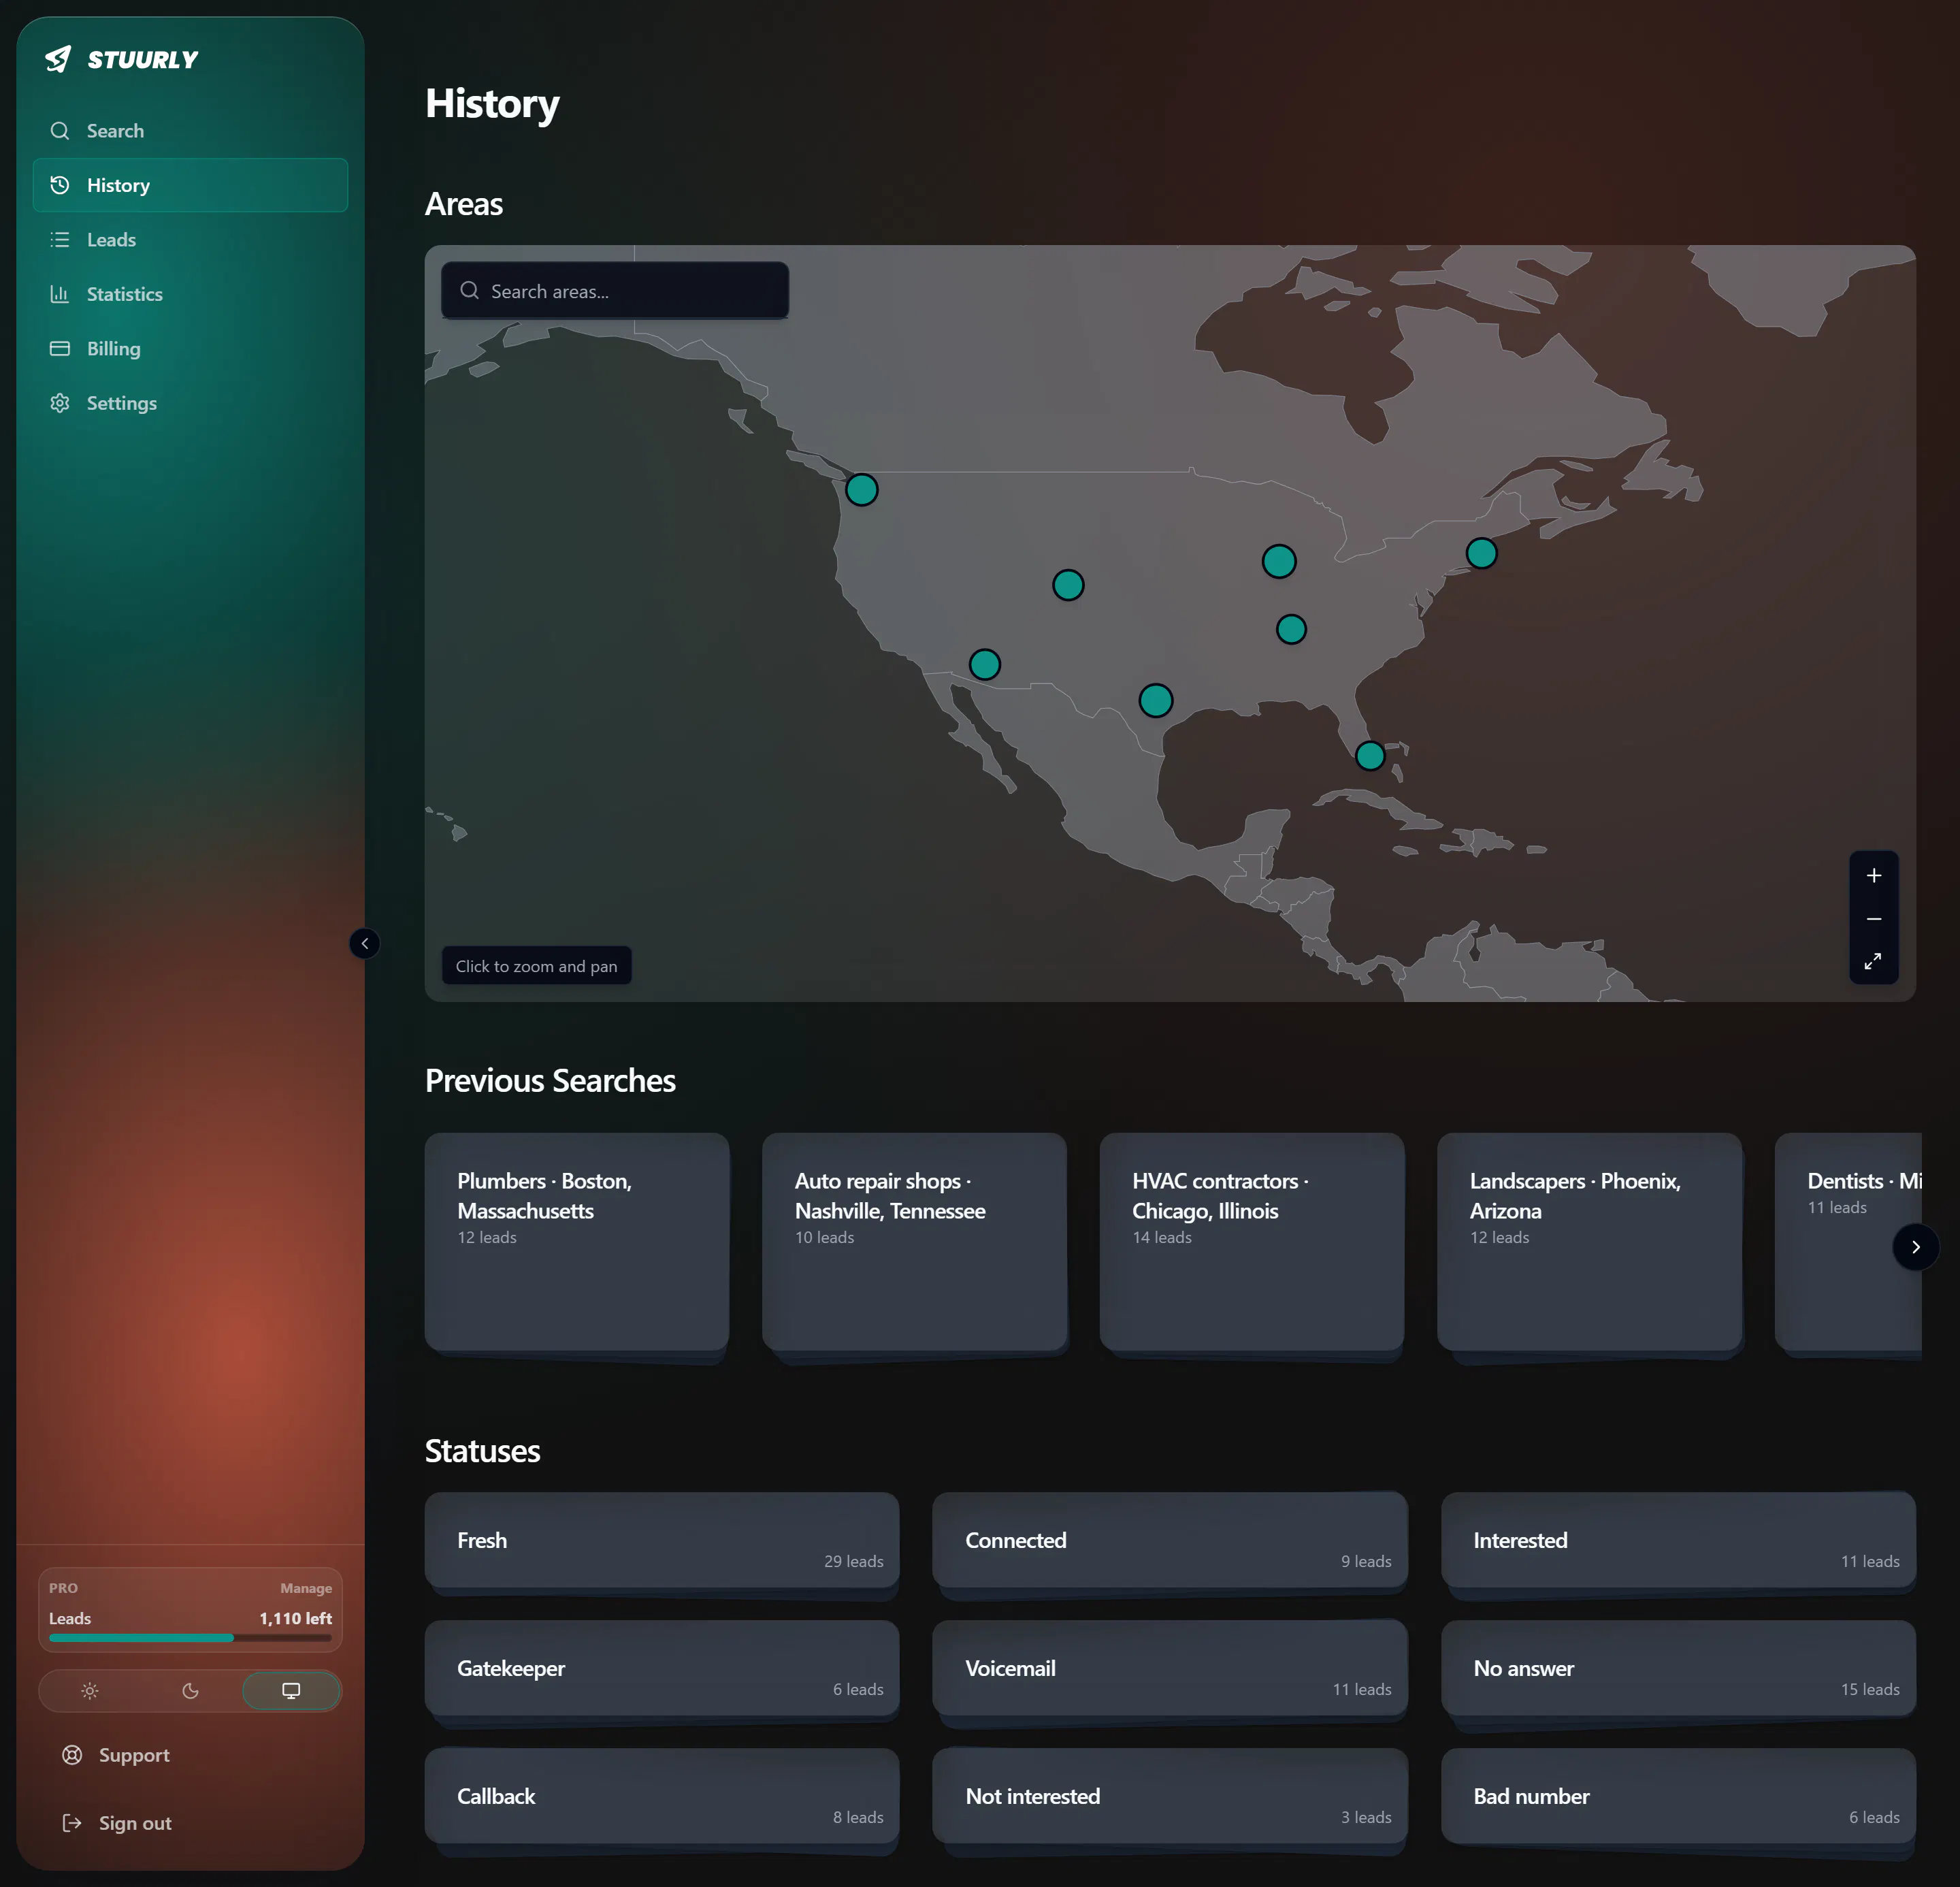Zoom in on the map

tap(1874, 876)
